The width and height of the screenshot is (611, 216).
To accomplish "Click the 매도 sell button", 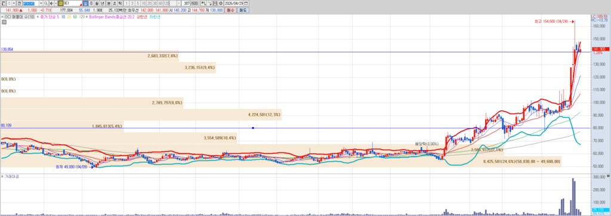I will [x=243, y=10].
